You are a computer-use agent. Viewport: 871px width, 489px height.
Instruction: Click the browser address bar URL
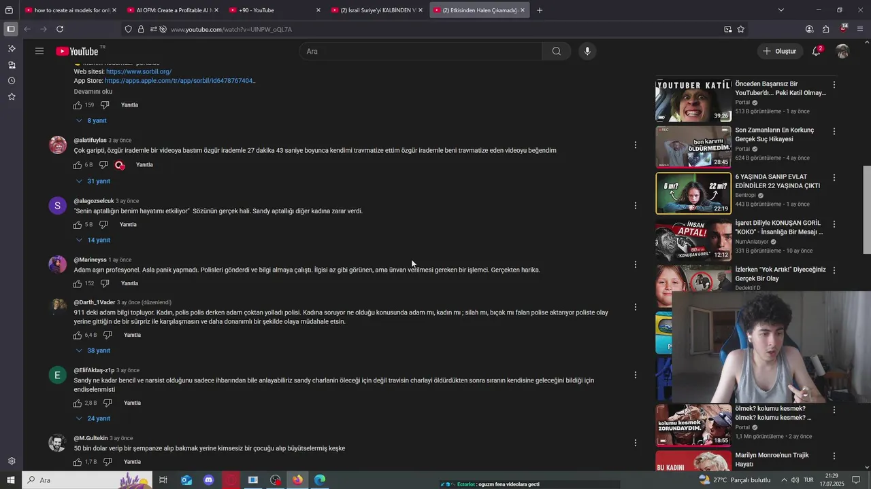pos(231,29)
